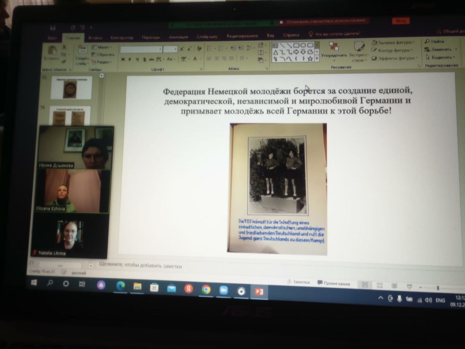Open the Вставка ribbon tab
Viewport: 465px width, 349px height.
pyautogui.click(x=96, y=38)
